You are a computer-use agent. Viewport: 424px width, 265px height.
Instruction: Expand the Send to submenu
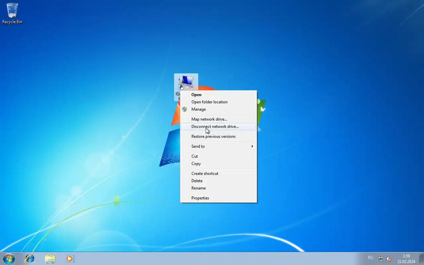[218, 146]
